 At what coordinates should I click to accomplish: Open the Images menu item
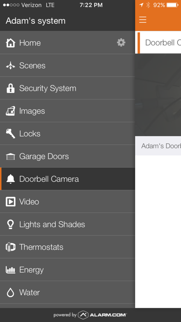(68, 111)
